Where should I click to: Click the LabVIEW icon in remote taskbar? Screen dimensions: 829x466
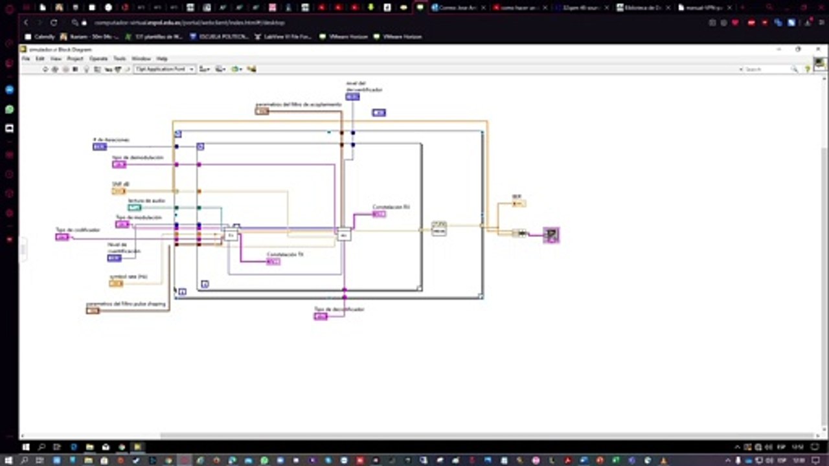click(137, 447)
